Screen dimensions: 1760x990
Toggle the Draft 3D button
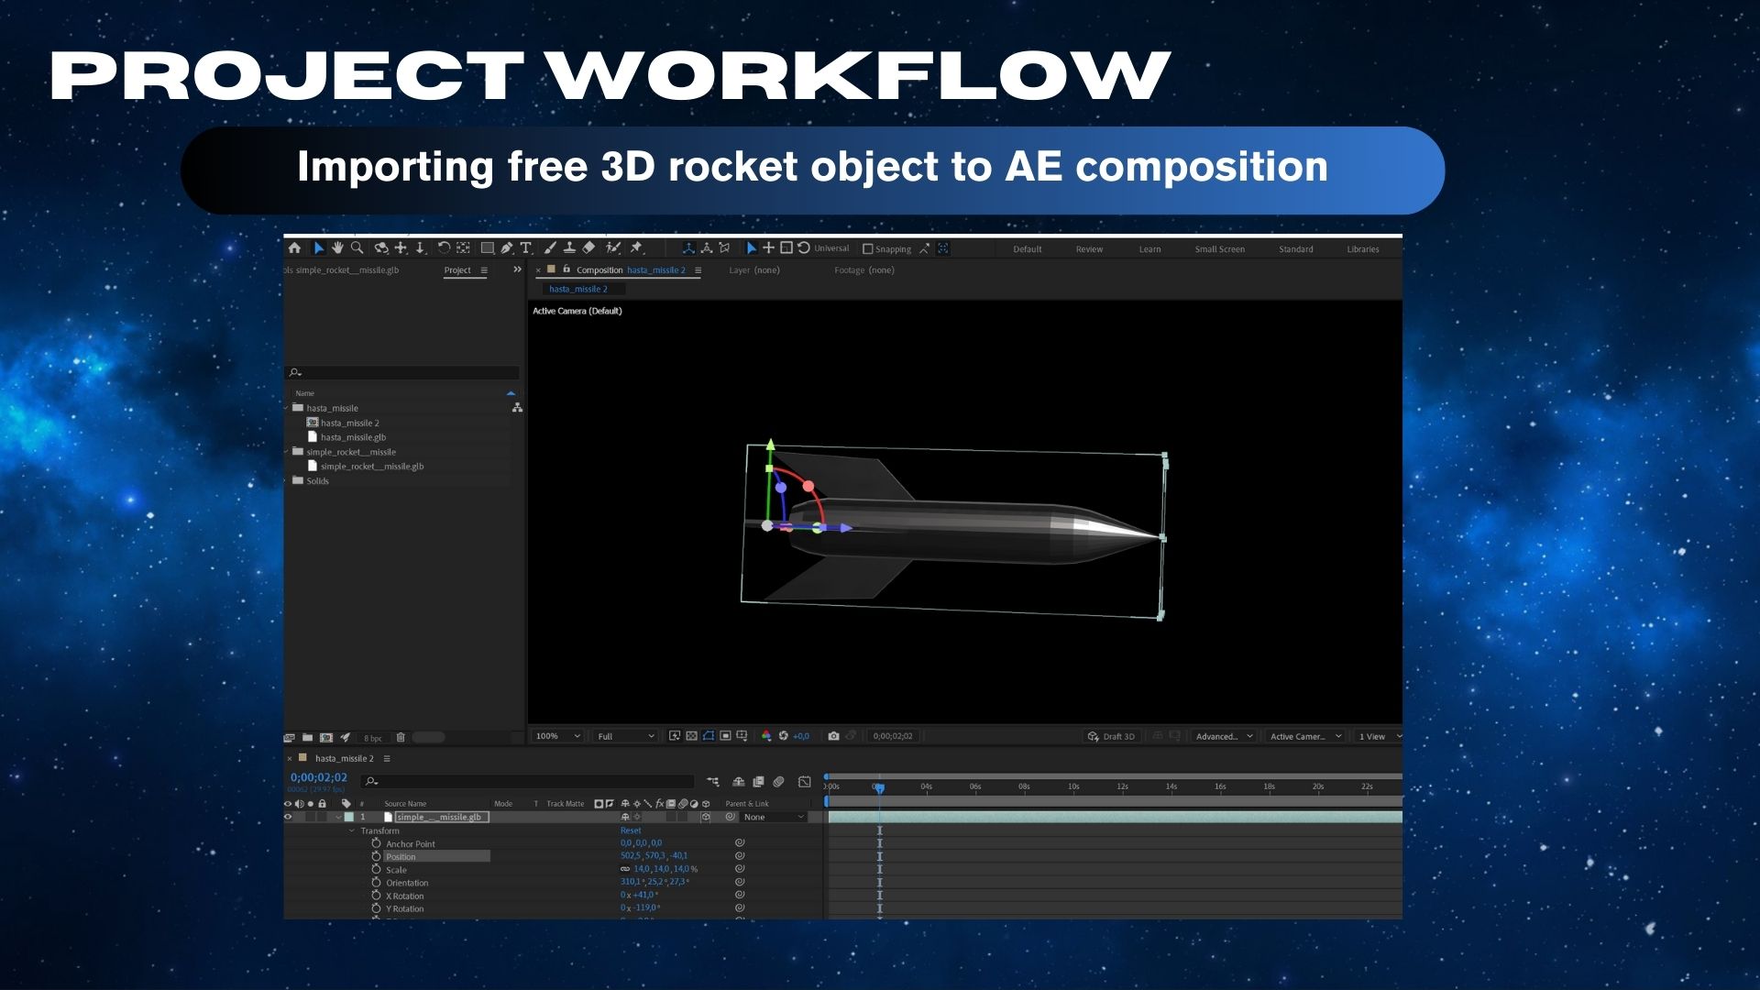coord(1111,736)
